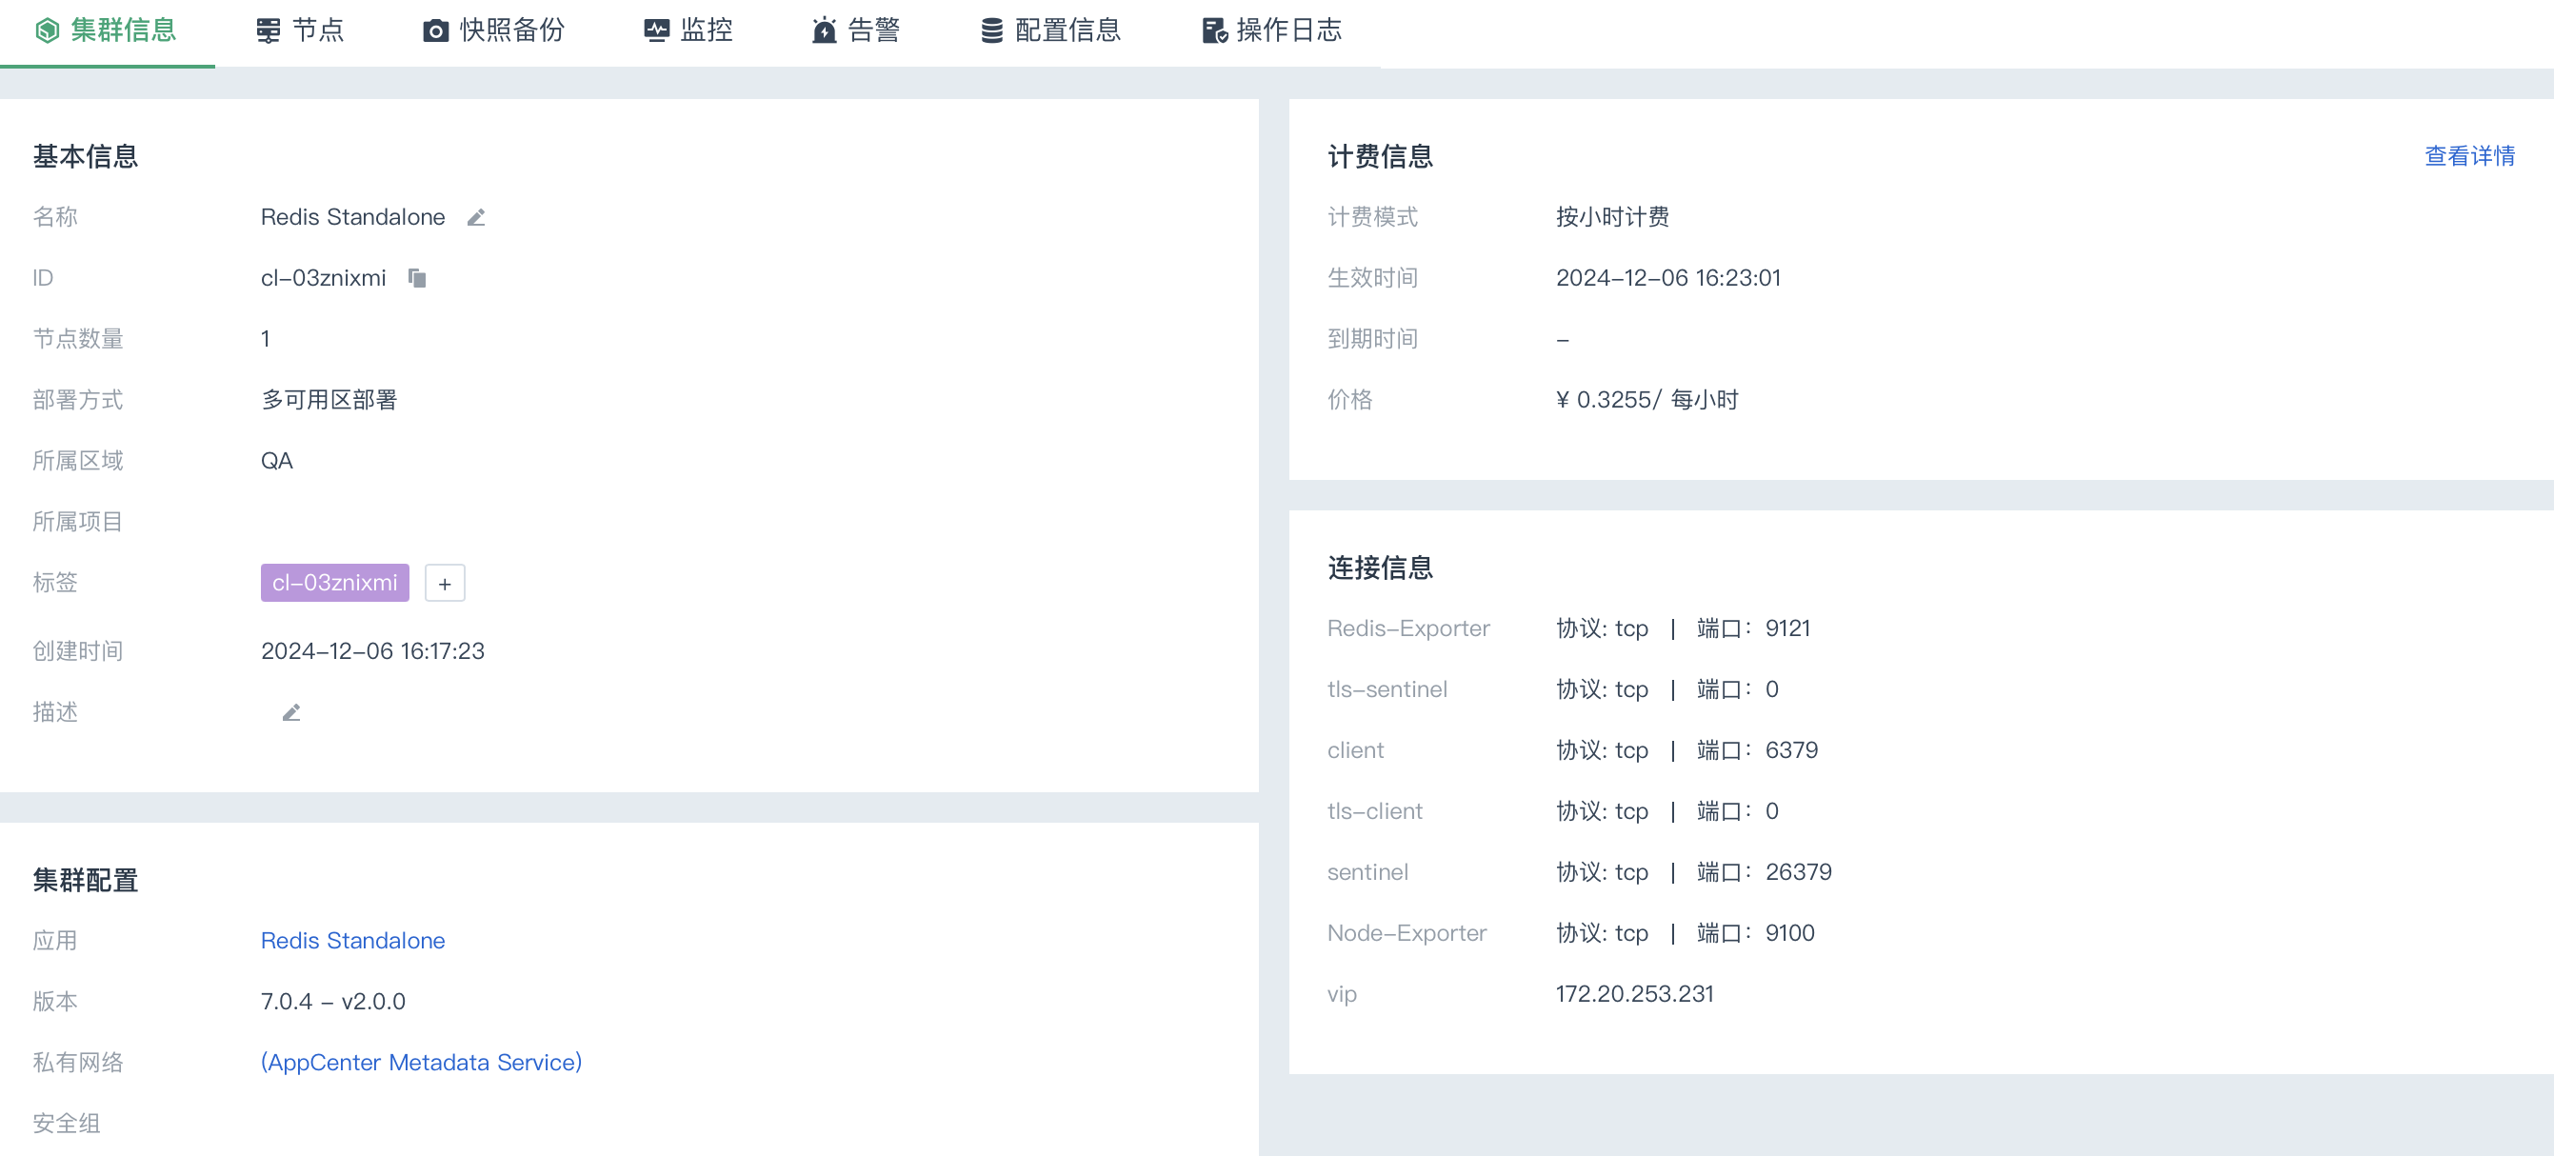Select the 集群信息 tab

pos(107,30)
